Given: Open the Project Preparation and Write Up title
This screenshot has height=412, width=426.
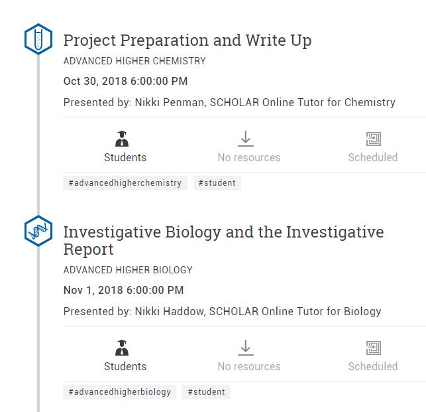Looking at the screenshot, I should click(187, 41).
